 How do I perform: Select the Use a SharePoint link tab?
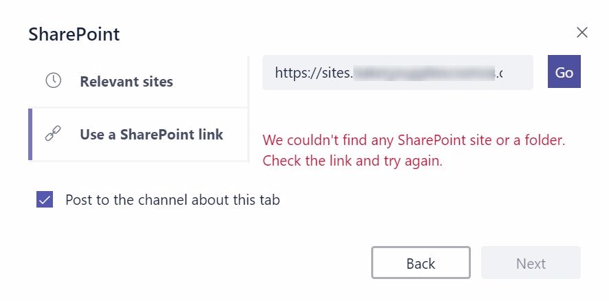[138, 135]
